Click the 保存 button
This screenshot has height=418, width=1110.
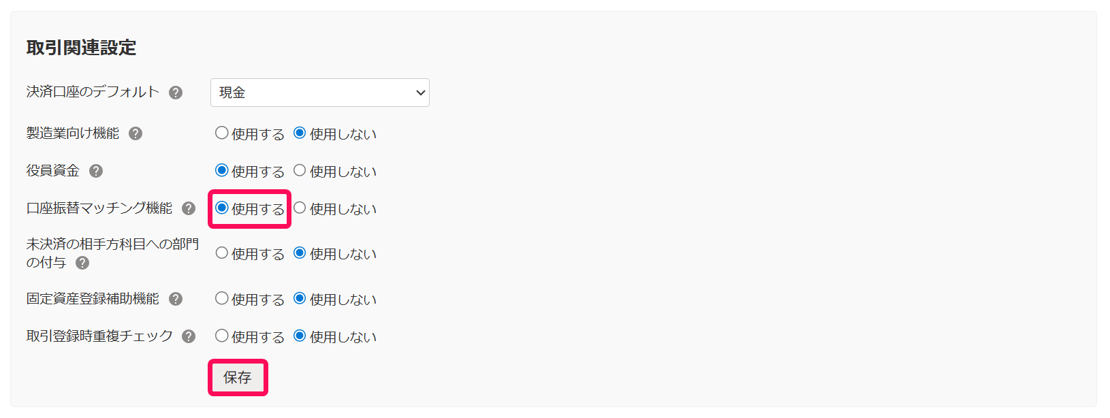tap(238, 377)
